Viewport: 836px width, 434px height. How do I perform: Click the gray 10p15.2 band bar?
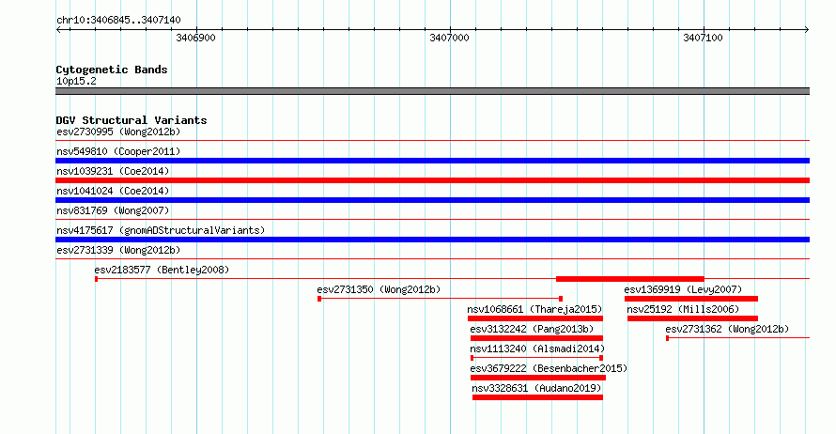point(432,91)
